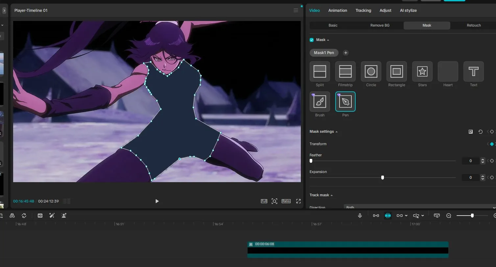
Task: Select the Brush mask tool
Action: tap(319, 102)
